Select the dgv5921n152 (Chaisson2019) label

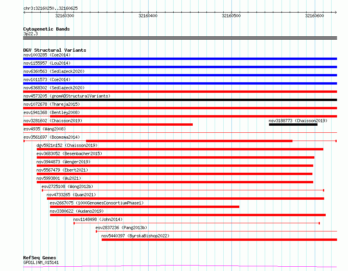click(67, 145)
